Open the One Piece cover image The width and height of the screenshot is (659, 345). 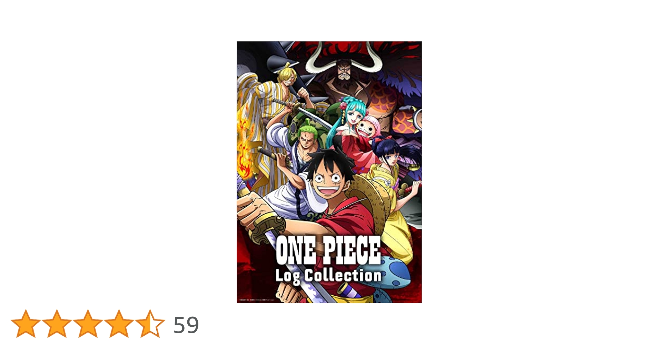coord(329,172)
